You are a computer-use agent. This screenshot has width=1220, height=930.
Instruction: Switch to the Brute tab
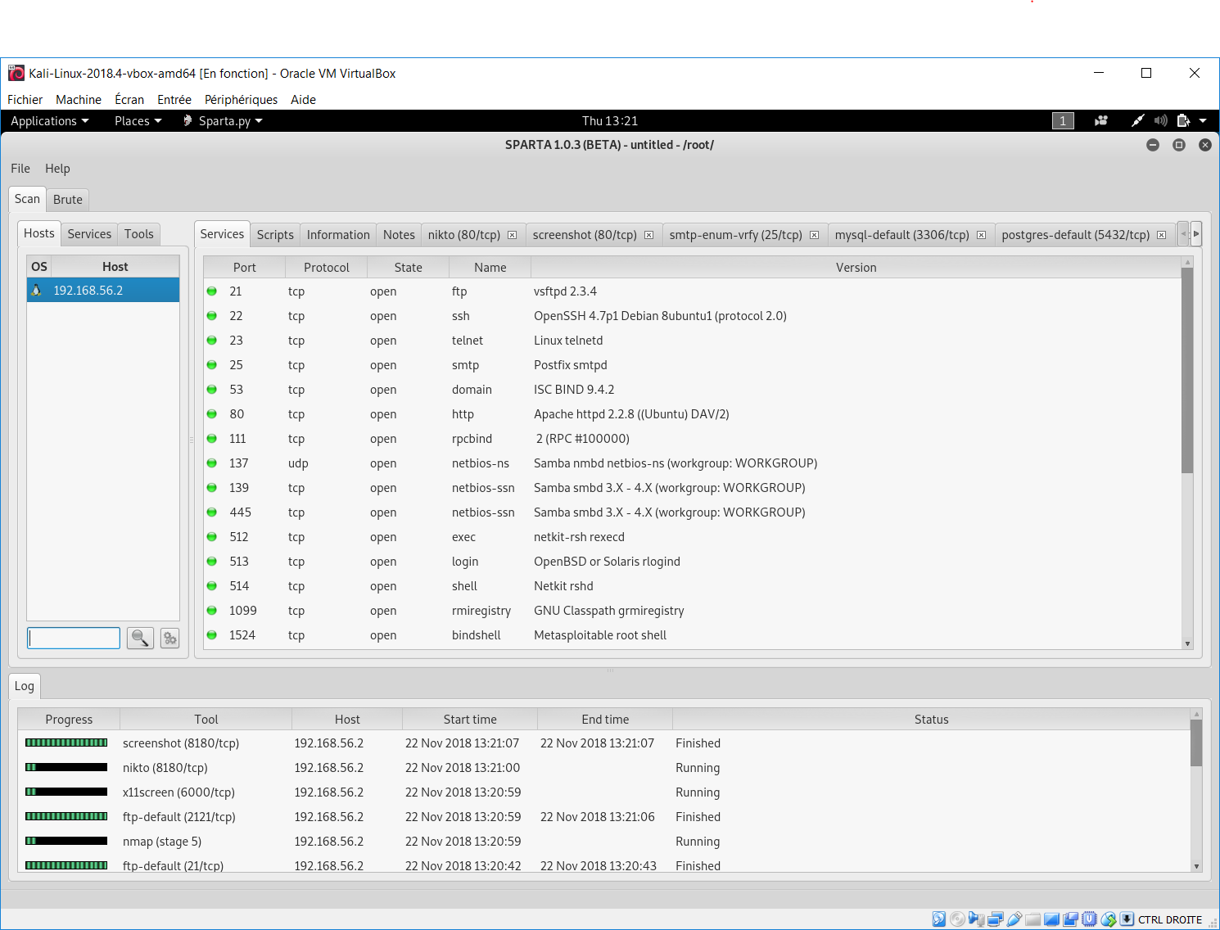(68, 200)
